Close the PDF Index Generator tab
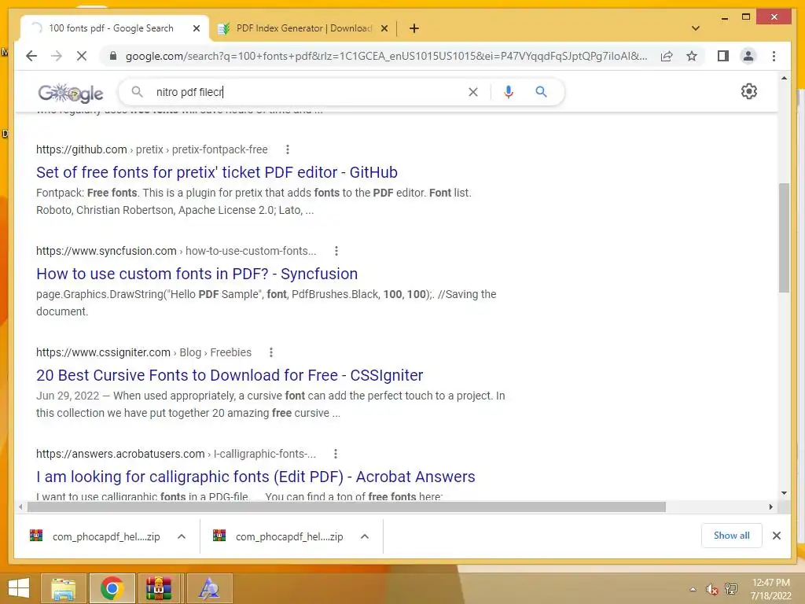The image size is (805, 604). tap(384, 29)
